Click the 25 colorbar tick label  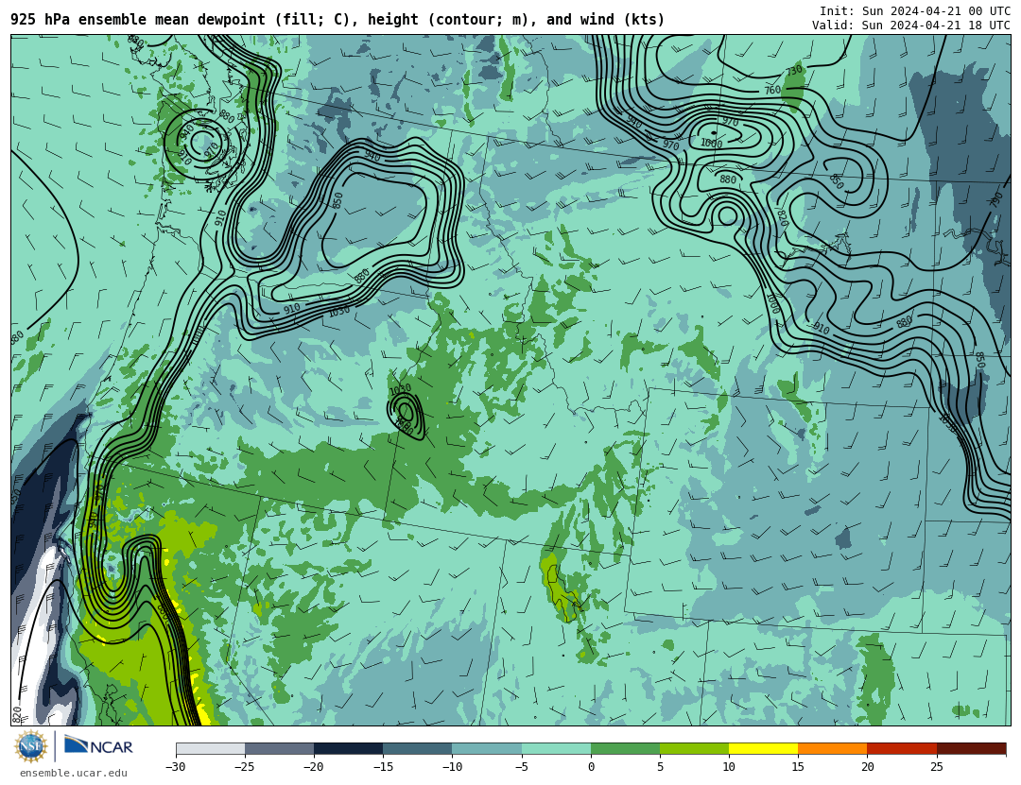tap(936, 767)
